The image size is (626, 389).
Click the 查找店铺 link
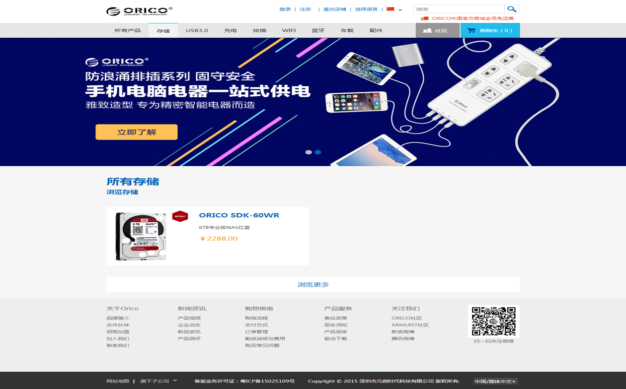point(335,9)
